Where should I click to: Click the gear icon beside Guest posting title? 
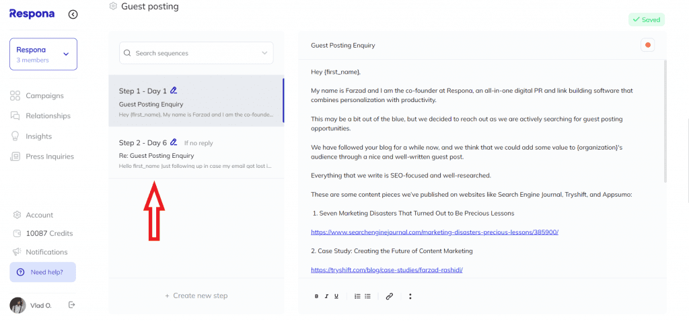(x=113, y=6)
